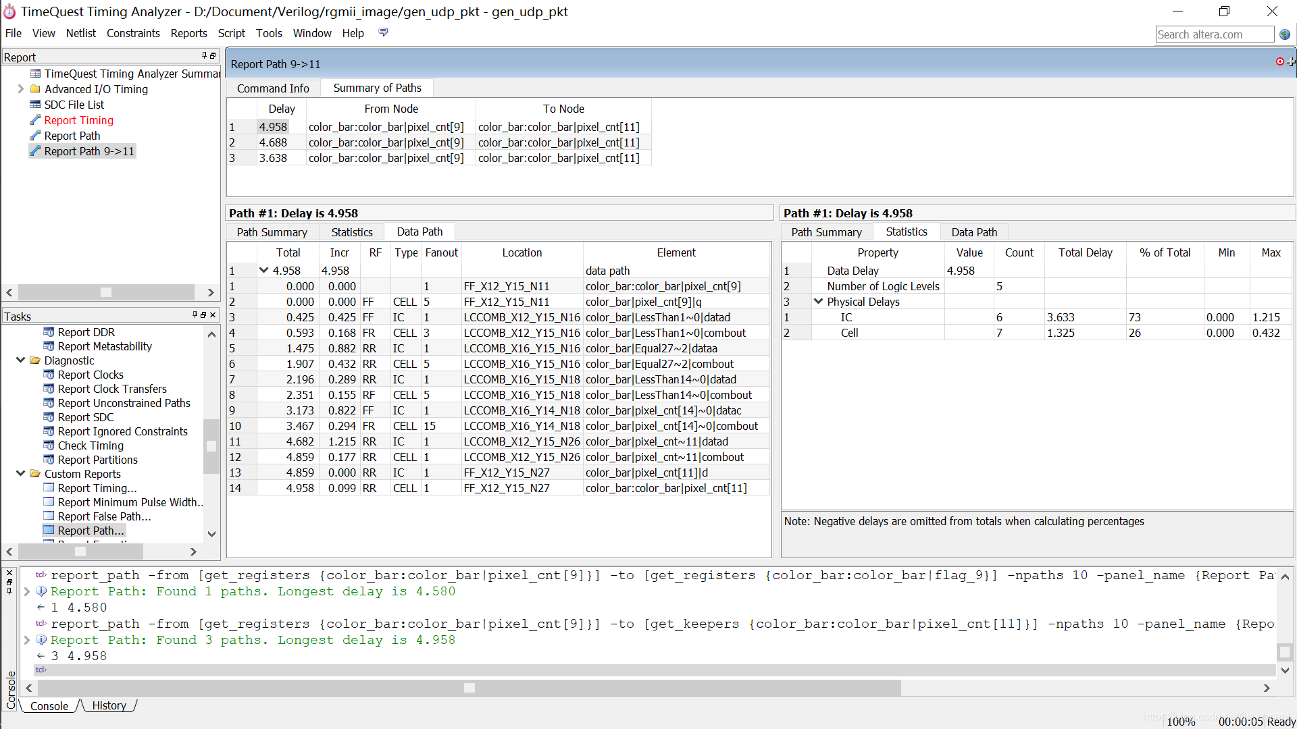Close the Tasks panel
This screenshot has height=729, width=1297.
click(213, 315)
